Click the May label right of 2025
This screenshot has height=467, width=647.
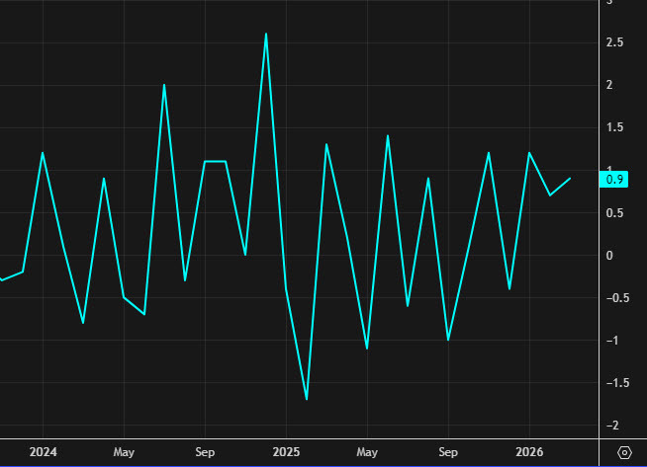tap(367, 452)
